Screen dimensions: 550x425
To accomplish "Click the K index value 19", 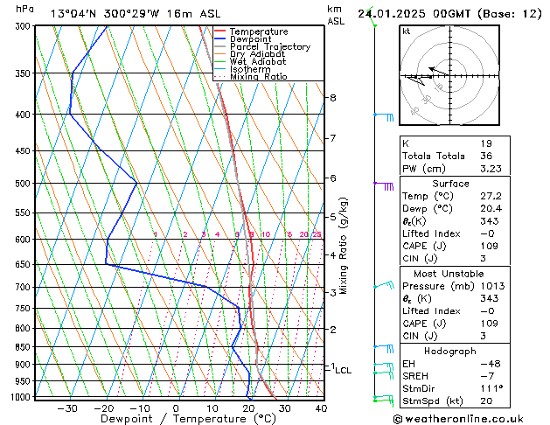I will 486,143.
